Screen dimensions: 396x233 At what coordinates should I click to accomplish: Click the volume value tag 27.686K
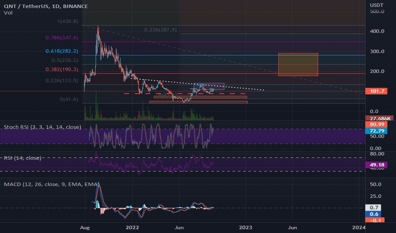379,118
